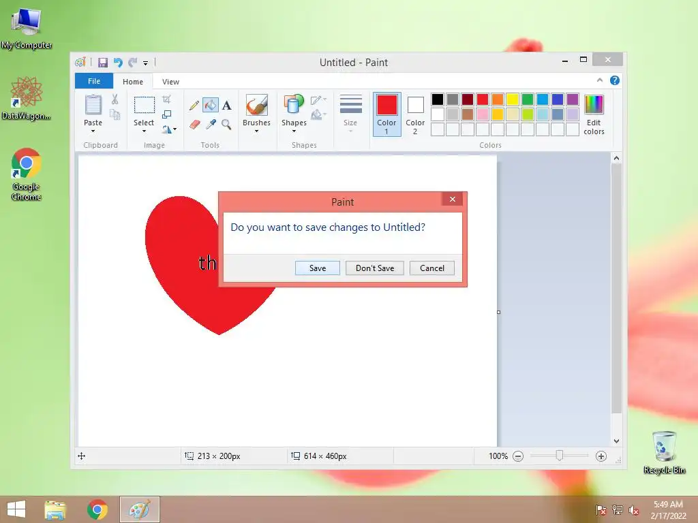Click zoom in plus button
The width and height of the screenshot is (698, 523).
tap(601, 456)
